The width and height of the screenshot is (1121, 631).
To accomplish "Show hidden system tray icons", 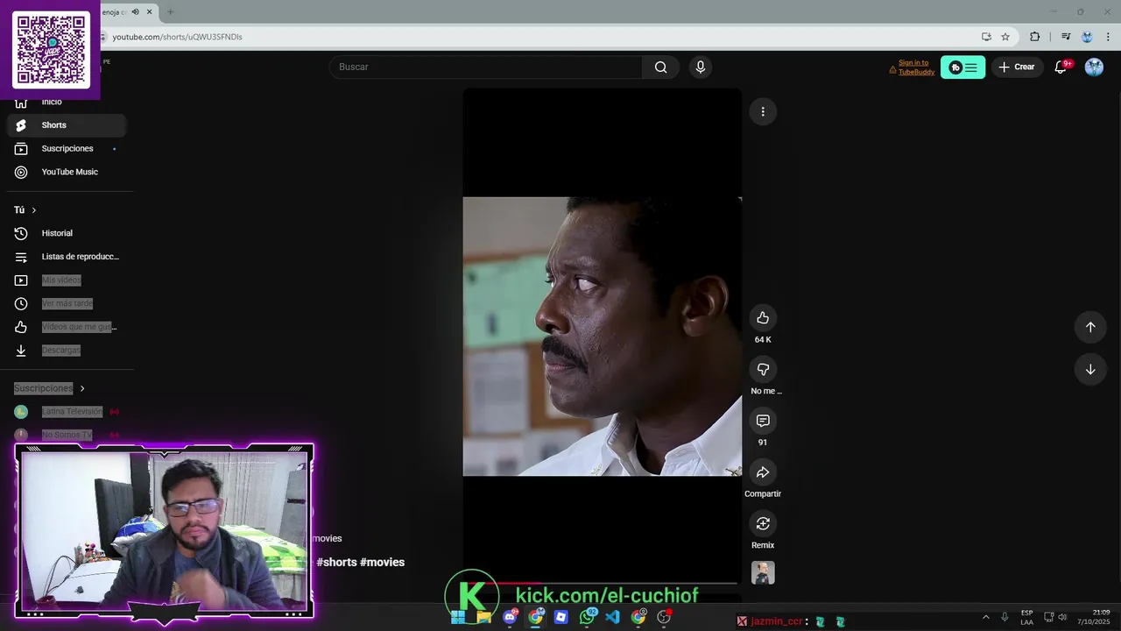I will 985,617.
